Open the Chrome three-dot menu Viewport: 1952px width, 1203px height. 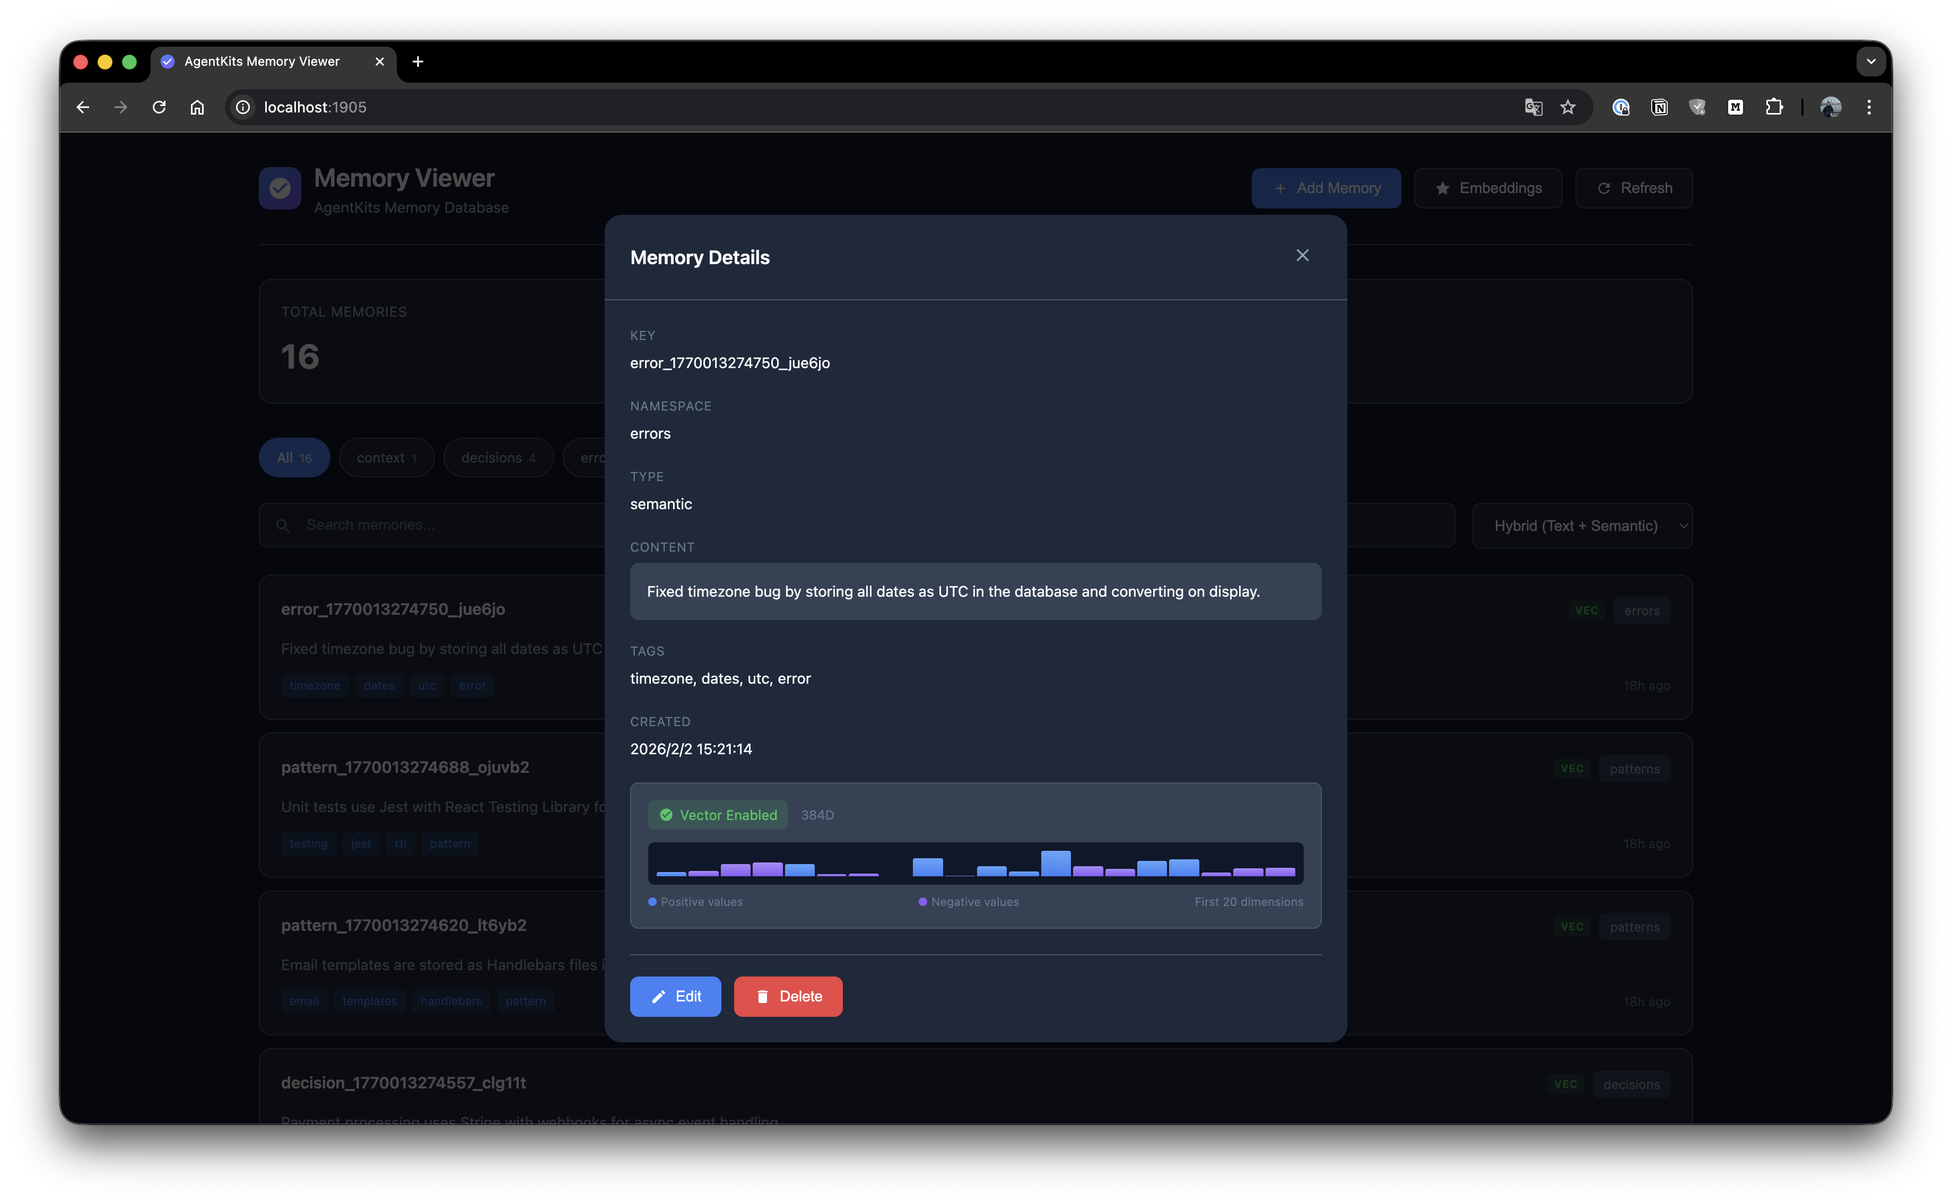click(1869, 107)
